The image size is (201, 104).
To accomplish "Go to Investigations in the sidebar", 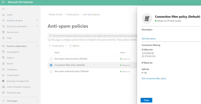I will [13, 52].
